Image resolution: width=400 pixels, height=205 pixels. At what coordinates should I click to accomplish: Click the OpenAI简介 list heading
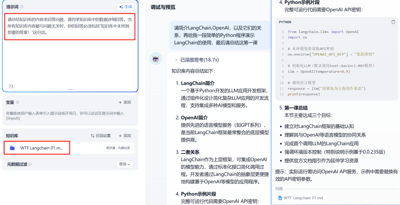pos(194,118)
